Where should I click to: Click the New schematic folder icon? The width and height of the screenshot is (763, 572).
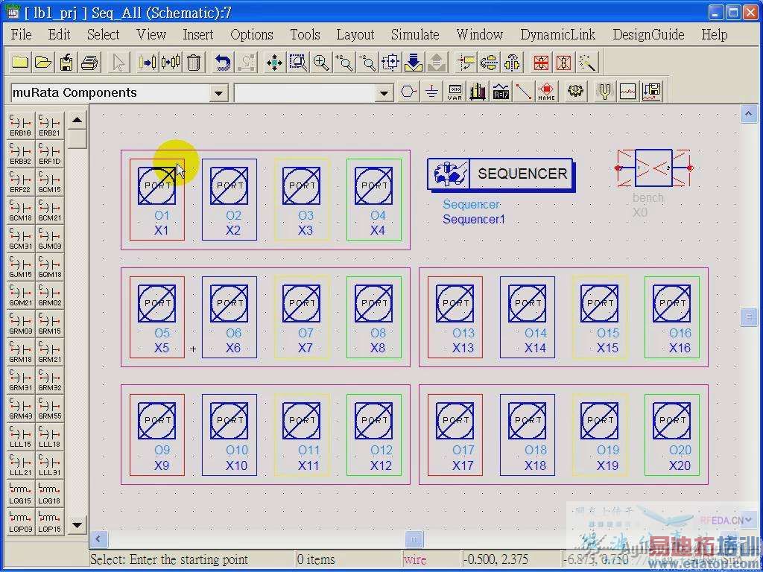[20, 63]
